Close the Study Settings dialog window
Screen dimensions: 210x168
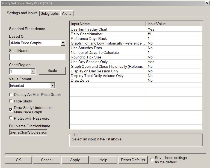207,3
